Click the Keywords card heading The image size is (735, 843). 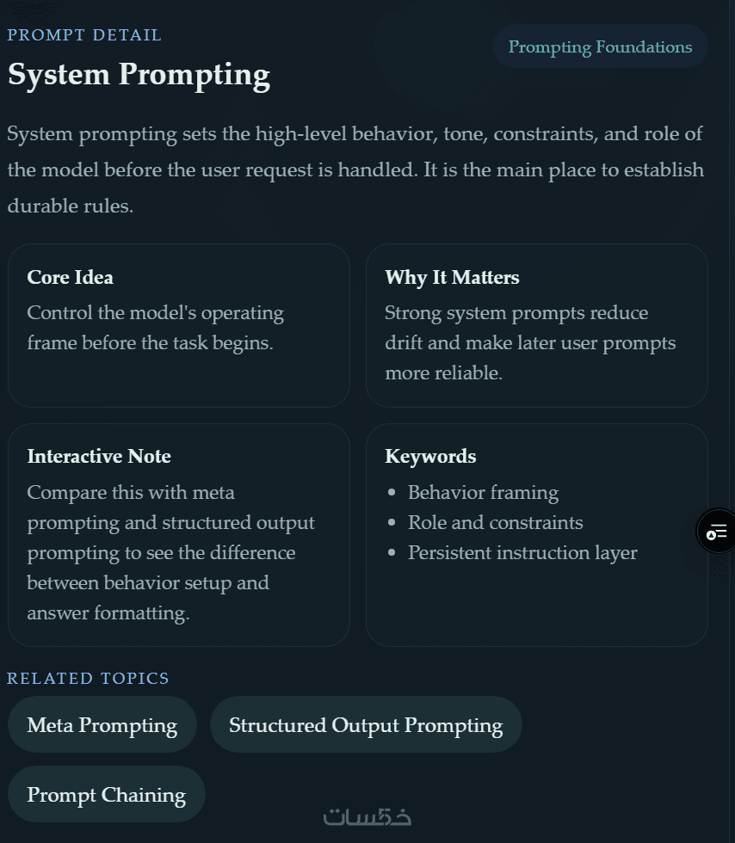430,456
